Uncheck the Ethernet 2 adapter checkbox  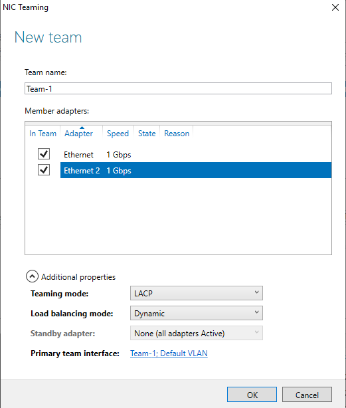pos(44,170)
